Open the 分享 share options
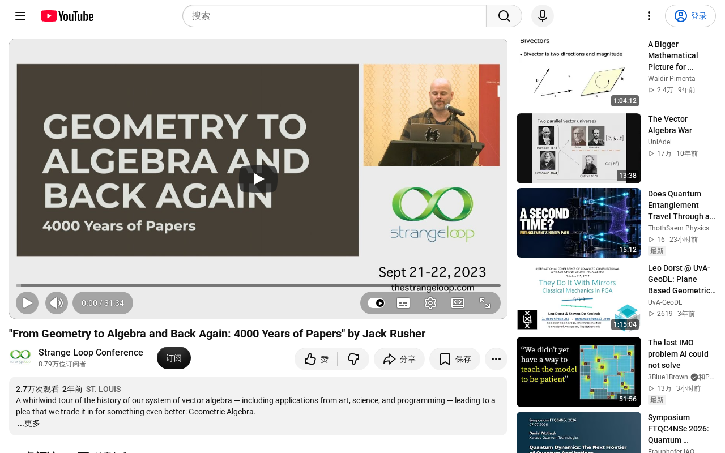The width and height of the screenshot is (725, 453). 399,359
